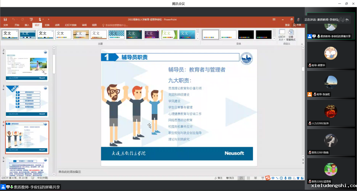Expand the variants gallery more arrow

274,38
